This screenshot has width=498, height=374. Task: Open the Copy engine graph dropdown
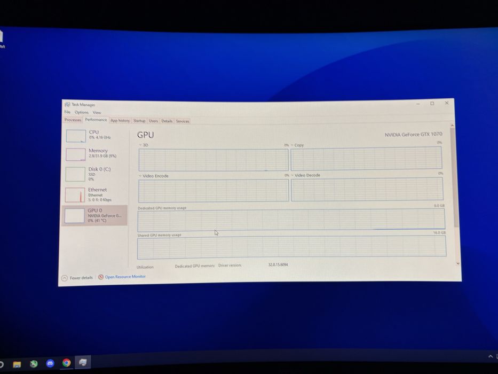click(x=292, y=145)
